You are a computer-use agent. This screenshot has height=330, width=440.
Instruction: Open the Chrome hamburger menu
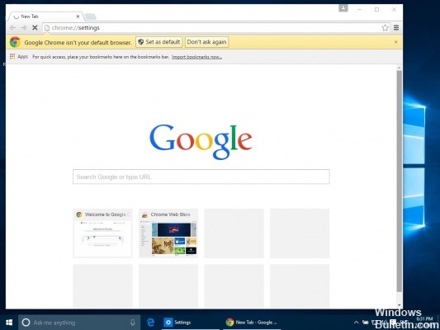(x=396, y=28)
